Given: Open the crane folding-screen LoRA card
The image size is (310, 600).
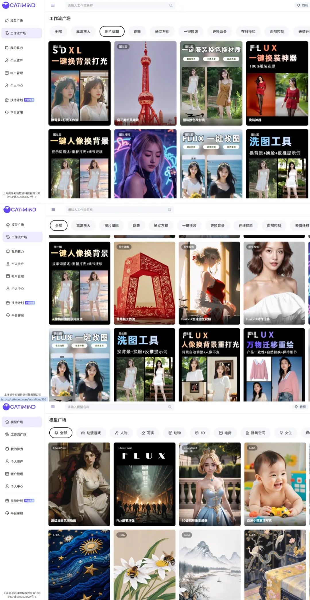Looking at the screenshot, I should pos(275,565).
